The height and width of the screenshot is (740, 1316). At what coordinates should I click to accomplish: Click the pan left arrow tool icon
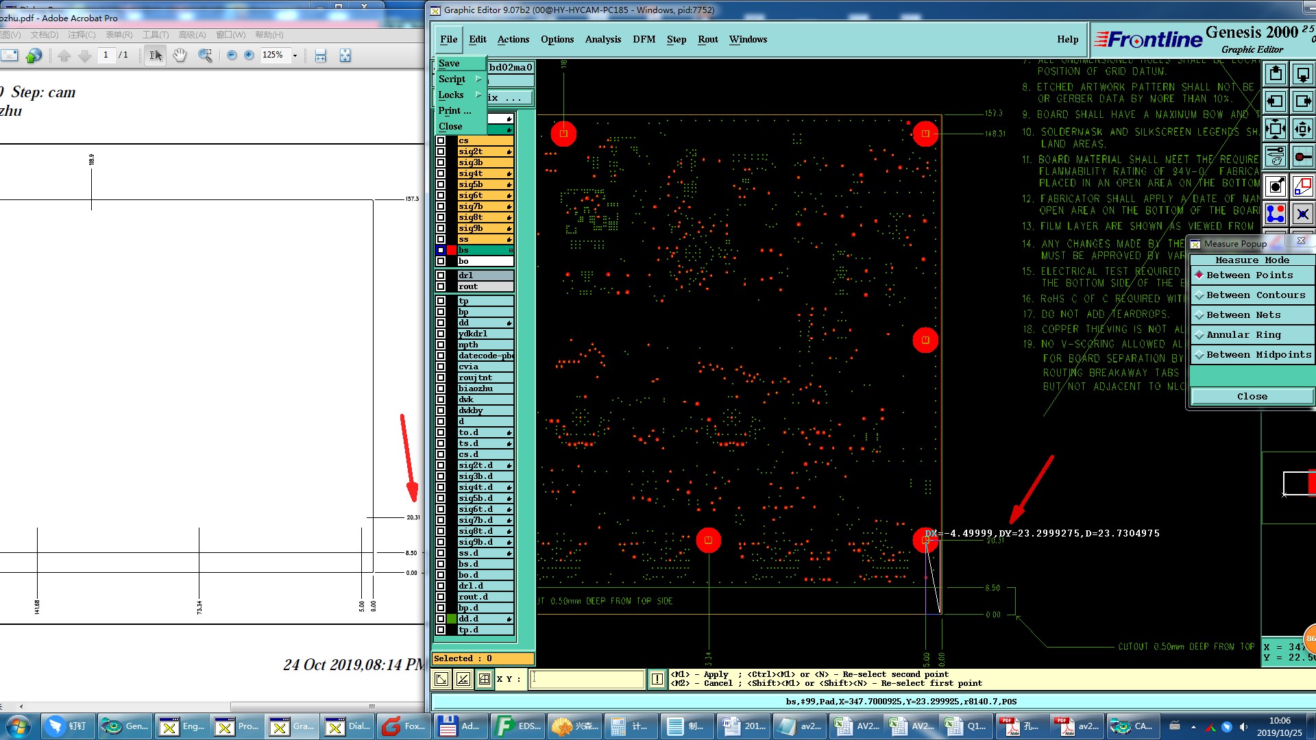pos(1275,101)
